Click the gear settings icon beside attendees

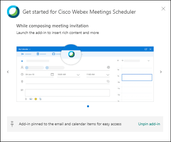point(108,67)
